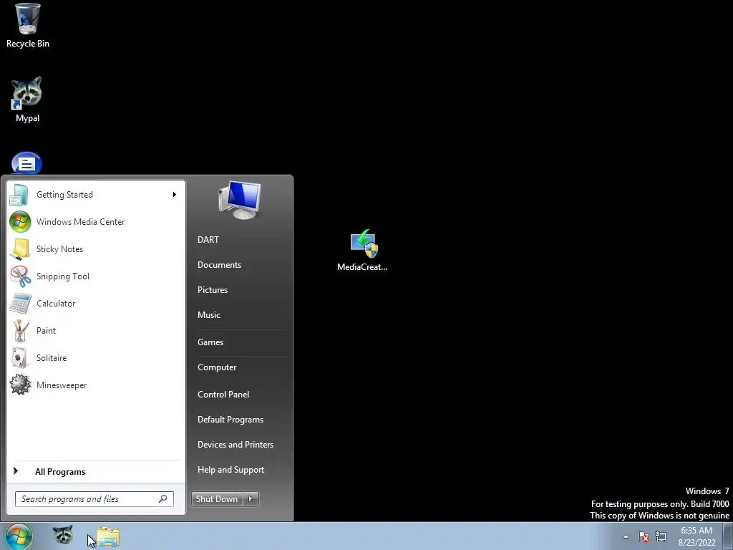Image resolution: width=733 pixels, height=550 pixels.
Task: Click the Shut Down button
Action: pos(218,499)
